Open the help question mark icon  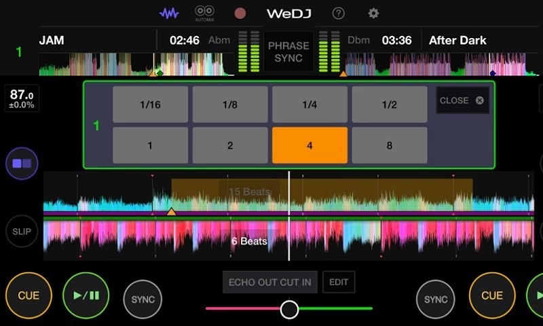(x=338, y=13)
